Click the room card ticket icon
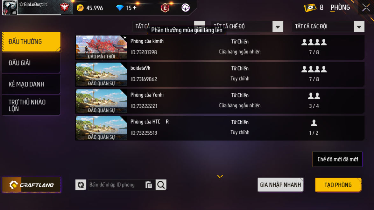 point(310,8)
